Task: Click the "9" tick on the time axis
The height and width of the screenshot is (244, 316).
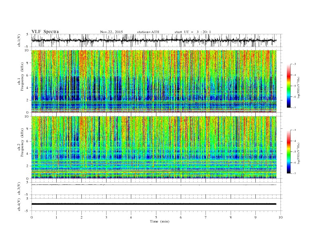Action: (x=255, y=217)
